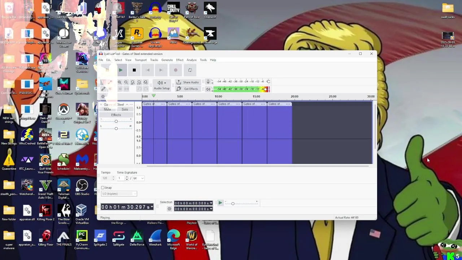The width and height of the screenshot is (462, 260).
Task: Click the time signature numerator field
Action: pos(121,178)
